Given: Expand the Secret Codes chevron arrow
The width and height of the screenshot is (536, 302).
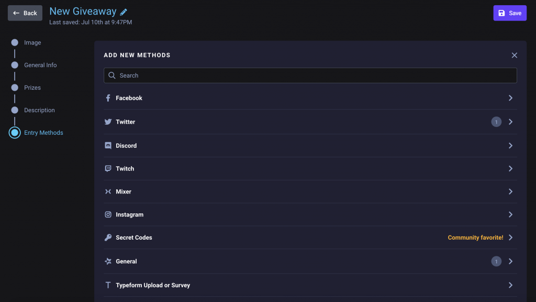Looking at the screenshot, I should point(510,238).
